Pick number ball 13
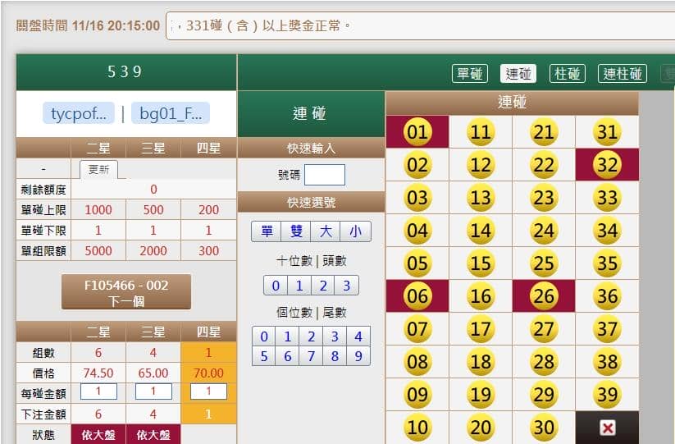The width and height of the screenshot is (675, 444). [481, 198]
